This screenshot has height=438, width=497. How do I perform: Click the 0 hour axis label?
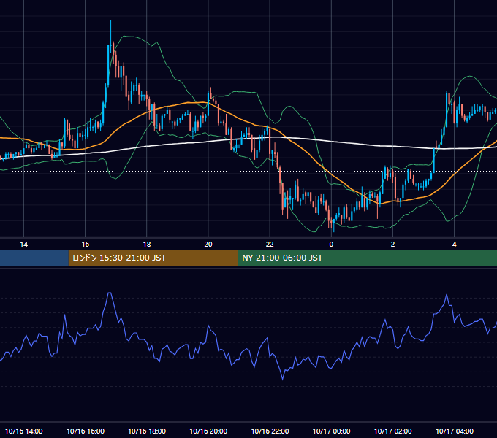tap(331, 245)
